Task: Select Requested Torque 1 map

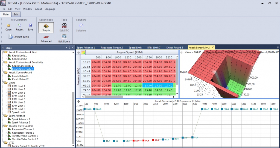Action: point(23,129)
